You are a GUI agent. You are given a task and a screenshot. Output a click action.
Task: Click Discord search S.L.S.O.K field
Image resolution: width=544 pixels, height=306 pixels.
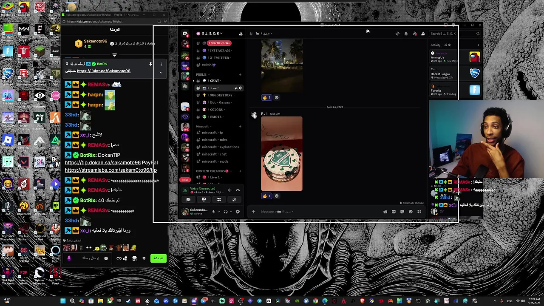point(455,34)
